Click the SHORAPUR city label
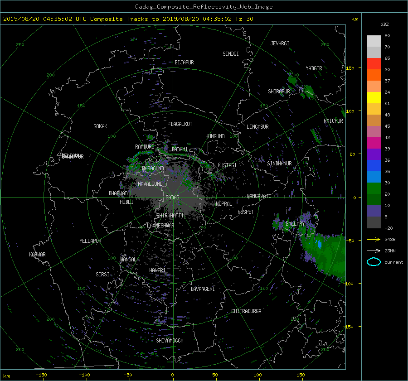The width and height of the screenshot is (408, 381). [x=279, y=91]
